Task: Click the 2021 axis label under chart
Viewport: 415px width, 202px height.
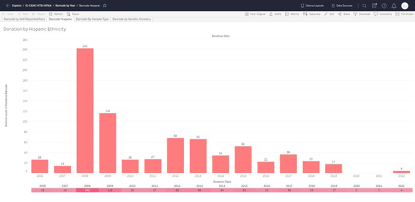Action: pyautogui.click(x=379, y=176)
